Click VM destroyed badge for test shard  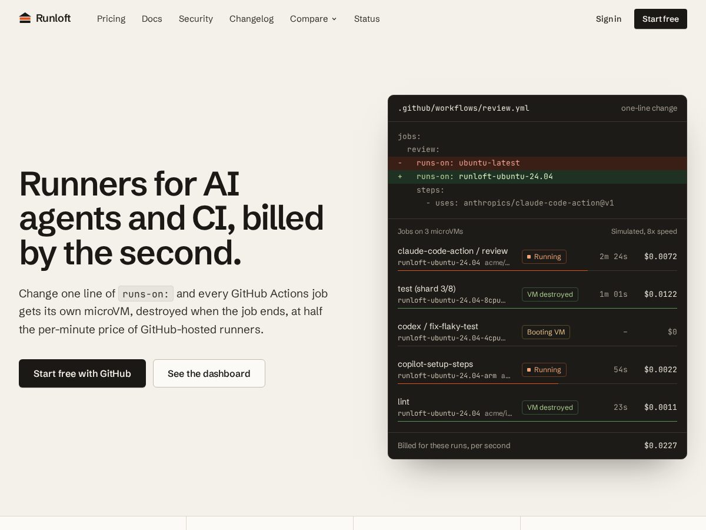click(x=550, y=294)
